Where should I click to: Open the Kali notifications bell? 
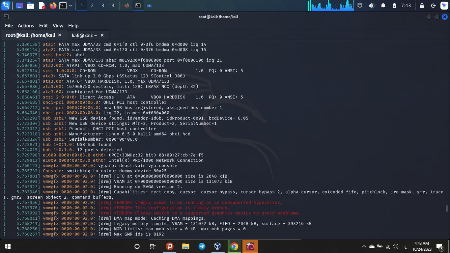click(x=383, y=6)
